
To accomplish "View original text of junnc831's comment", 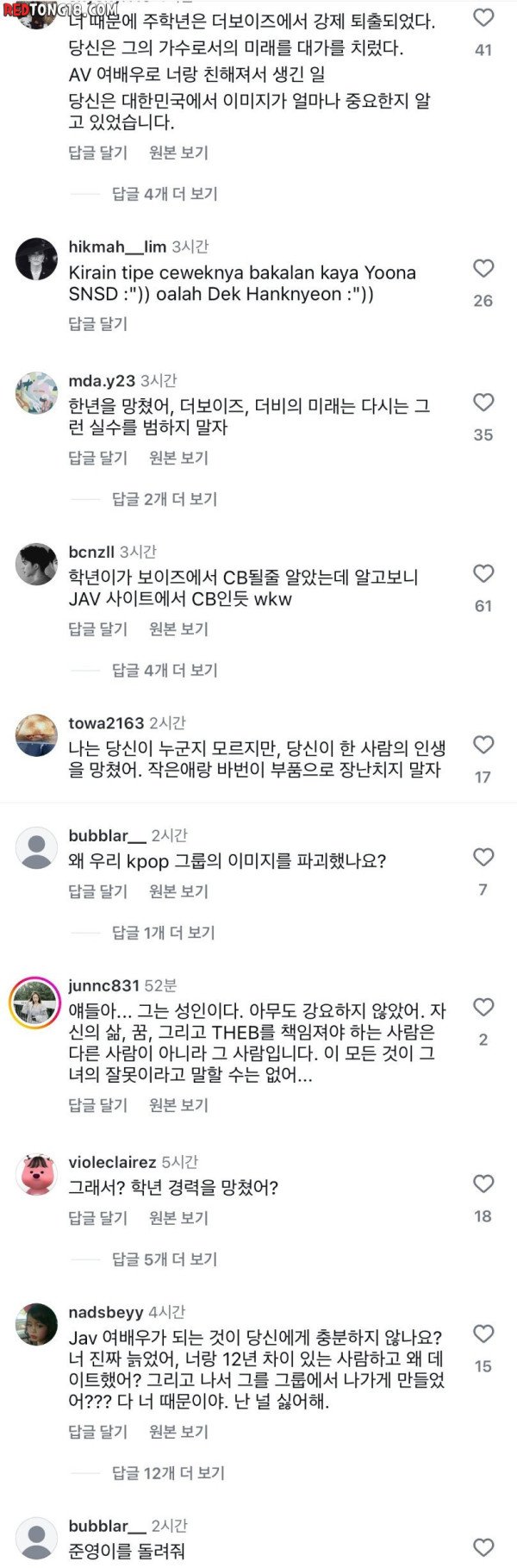I will tap(178, 1105).
